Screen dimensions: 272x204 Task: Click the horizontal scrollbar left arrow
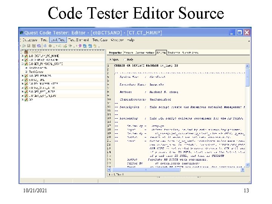(109, 170)
